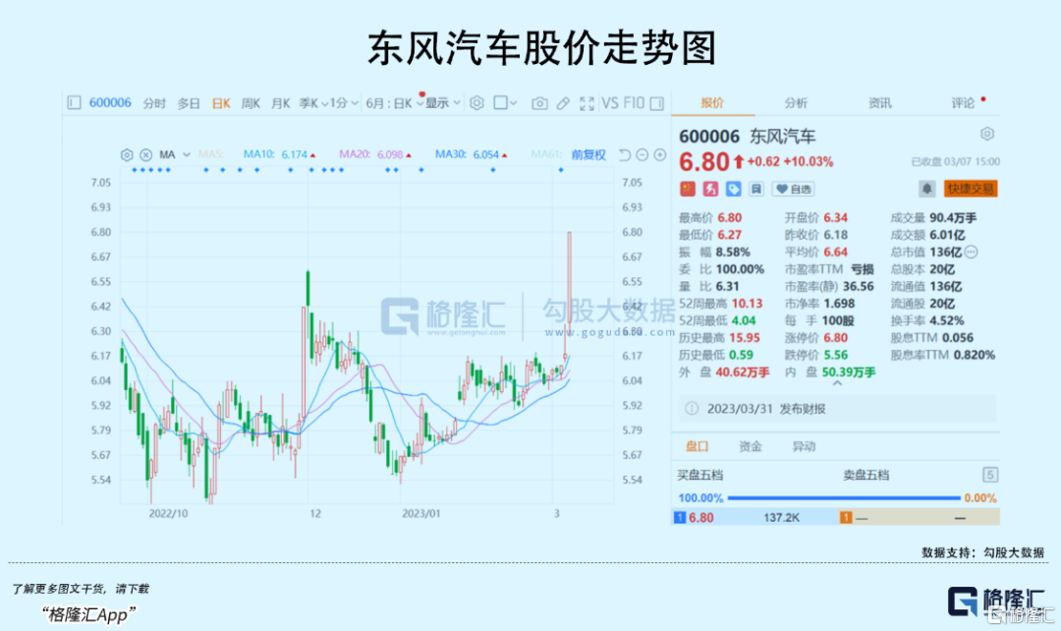Click the China flag market icon

pyautogui.click(x=688, y=189)
